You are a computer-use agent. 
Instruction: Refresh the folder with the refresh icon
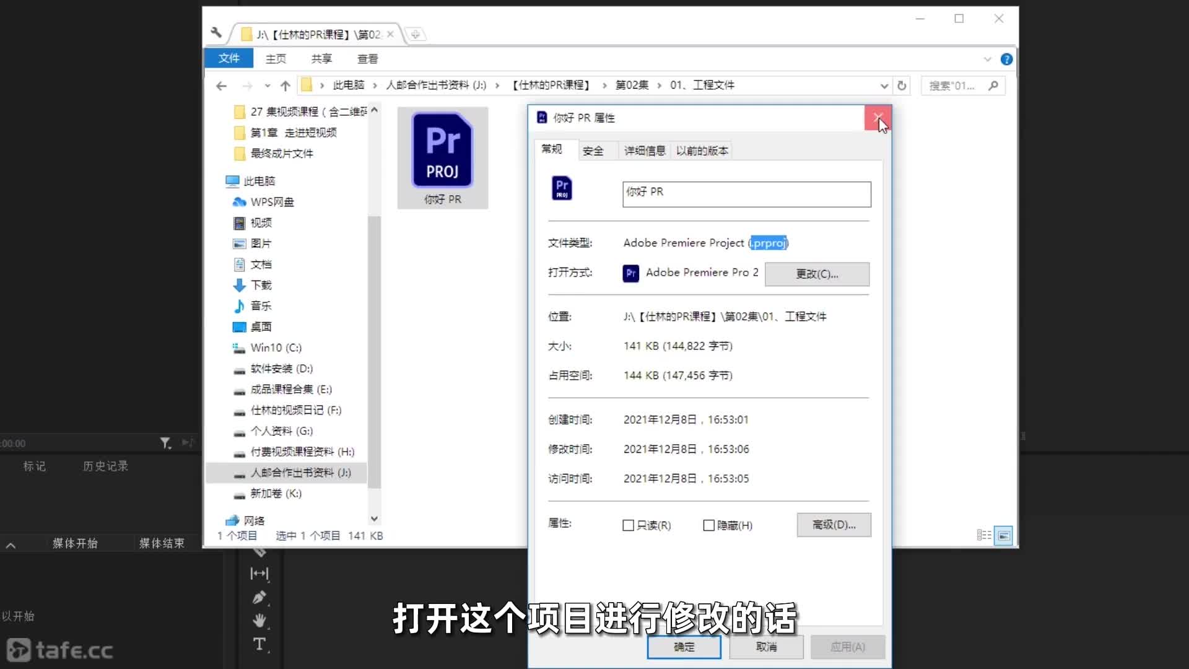(x=902, y=86)
